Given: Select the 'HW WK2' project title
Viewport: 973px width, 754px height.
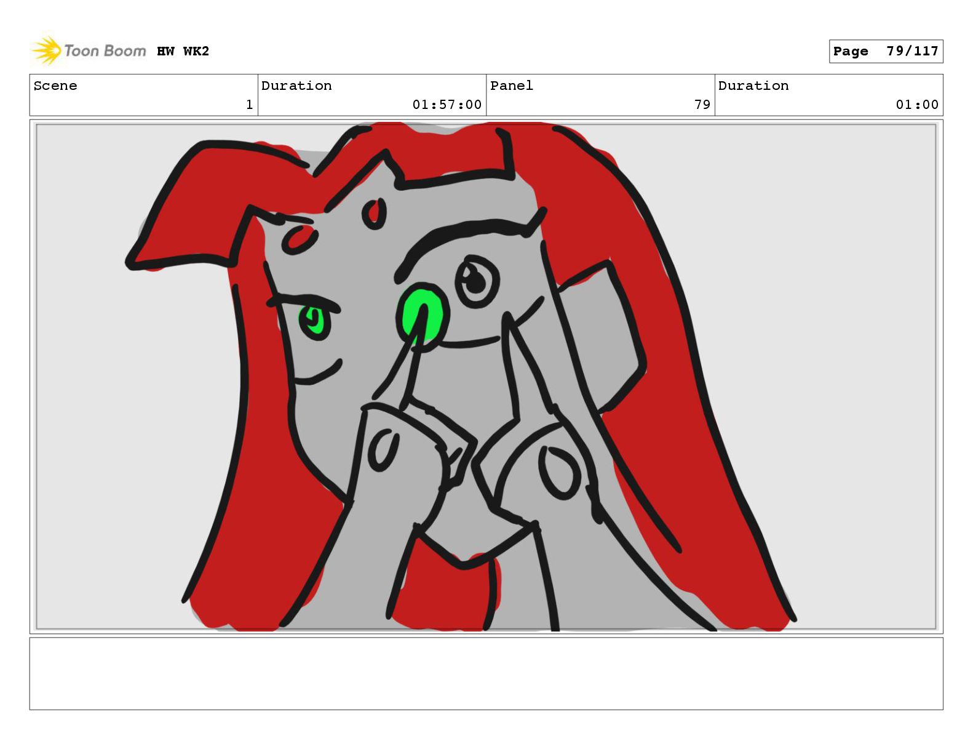Looking at the screenshot, I should coord(183,51).
